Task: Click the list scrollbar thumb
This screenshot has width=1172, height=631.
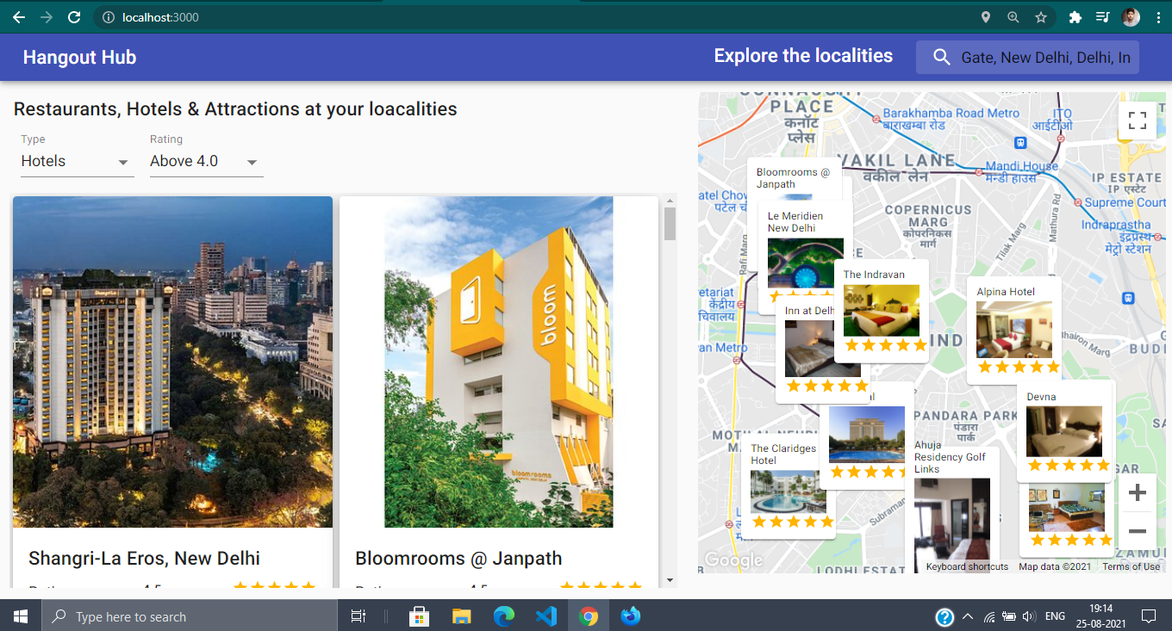Action: coord(670,224)
